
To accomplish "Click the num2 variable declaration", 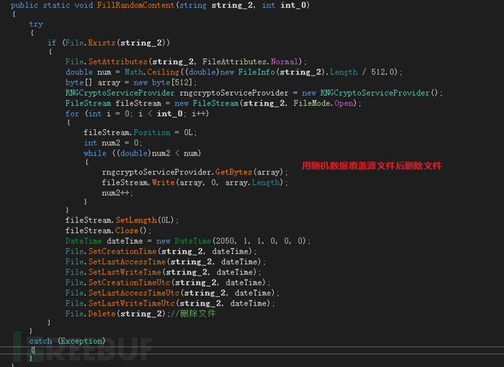I will coord(111,143).
